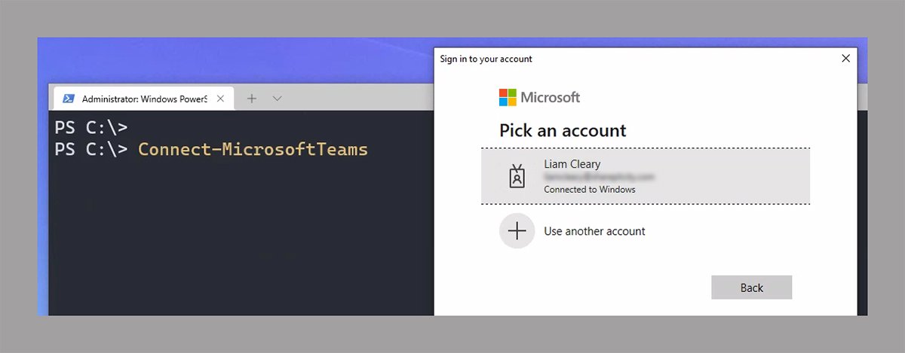Click the plus icon for another account
The width and height of the screenshot is (905, 353).
(x=517, y=231)
